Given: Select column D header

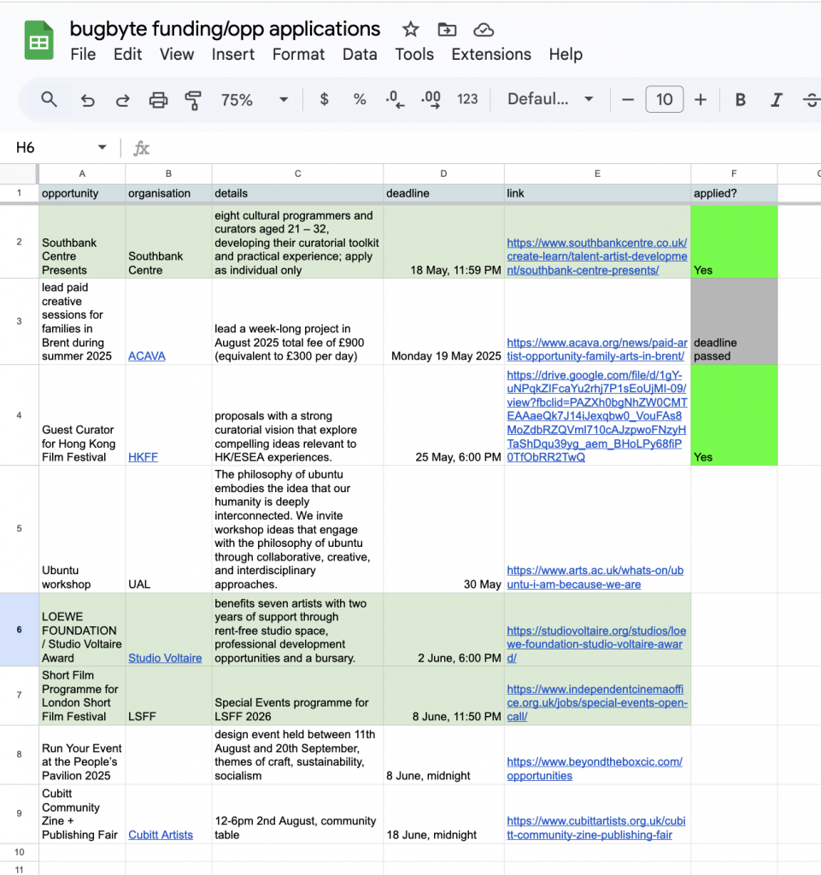Looking at the screenshot, I should click(443, 173).
